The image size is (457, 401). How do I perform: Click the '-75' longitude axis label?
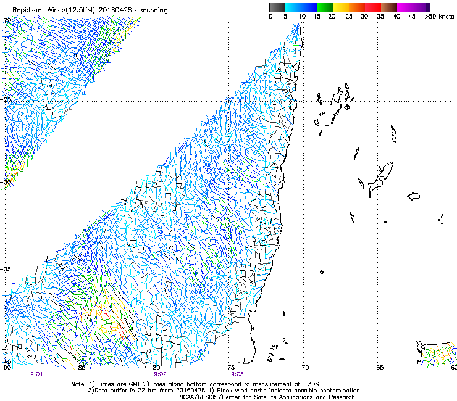point(228,368)
